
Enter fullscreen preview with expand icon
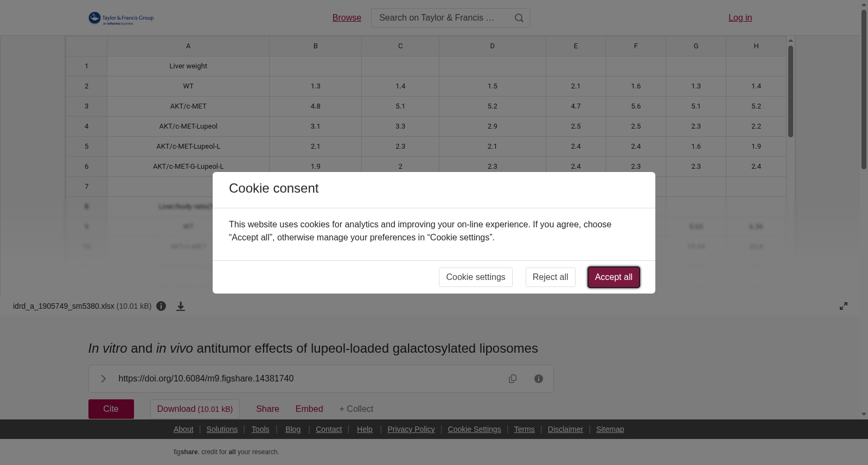point(844,306)
